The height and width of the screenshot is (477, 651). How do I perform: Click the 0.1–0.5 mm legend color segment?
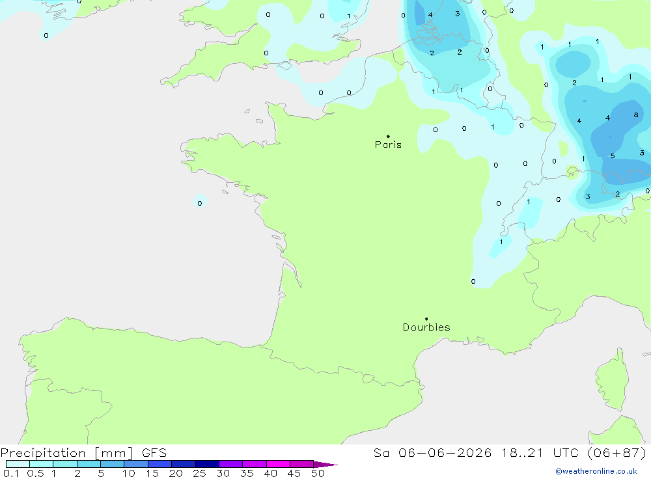pyautogui.click(x=18, y=464)
